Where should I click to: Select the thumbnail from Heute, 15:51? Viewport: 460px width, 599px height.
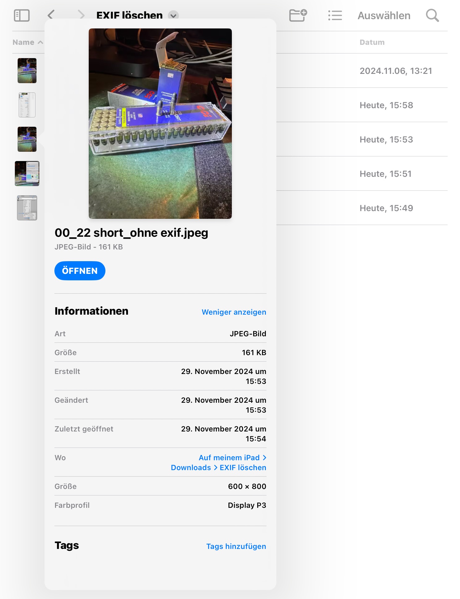coord(27,173)
